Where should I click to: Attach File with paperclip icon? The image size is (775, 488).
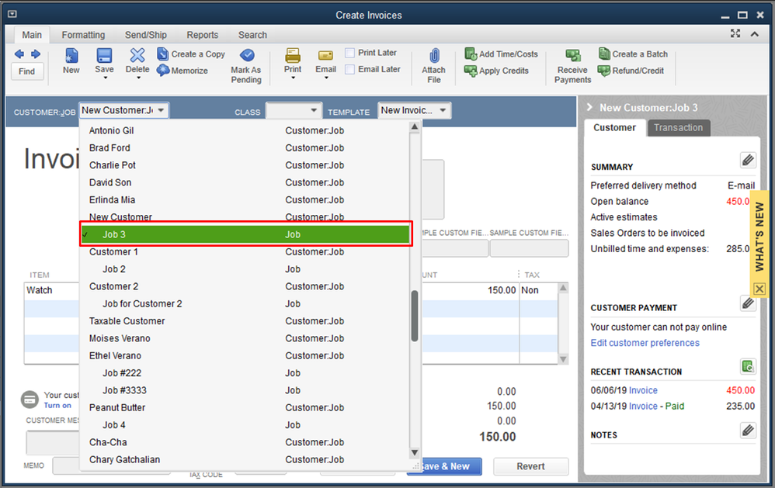434,66
